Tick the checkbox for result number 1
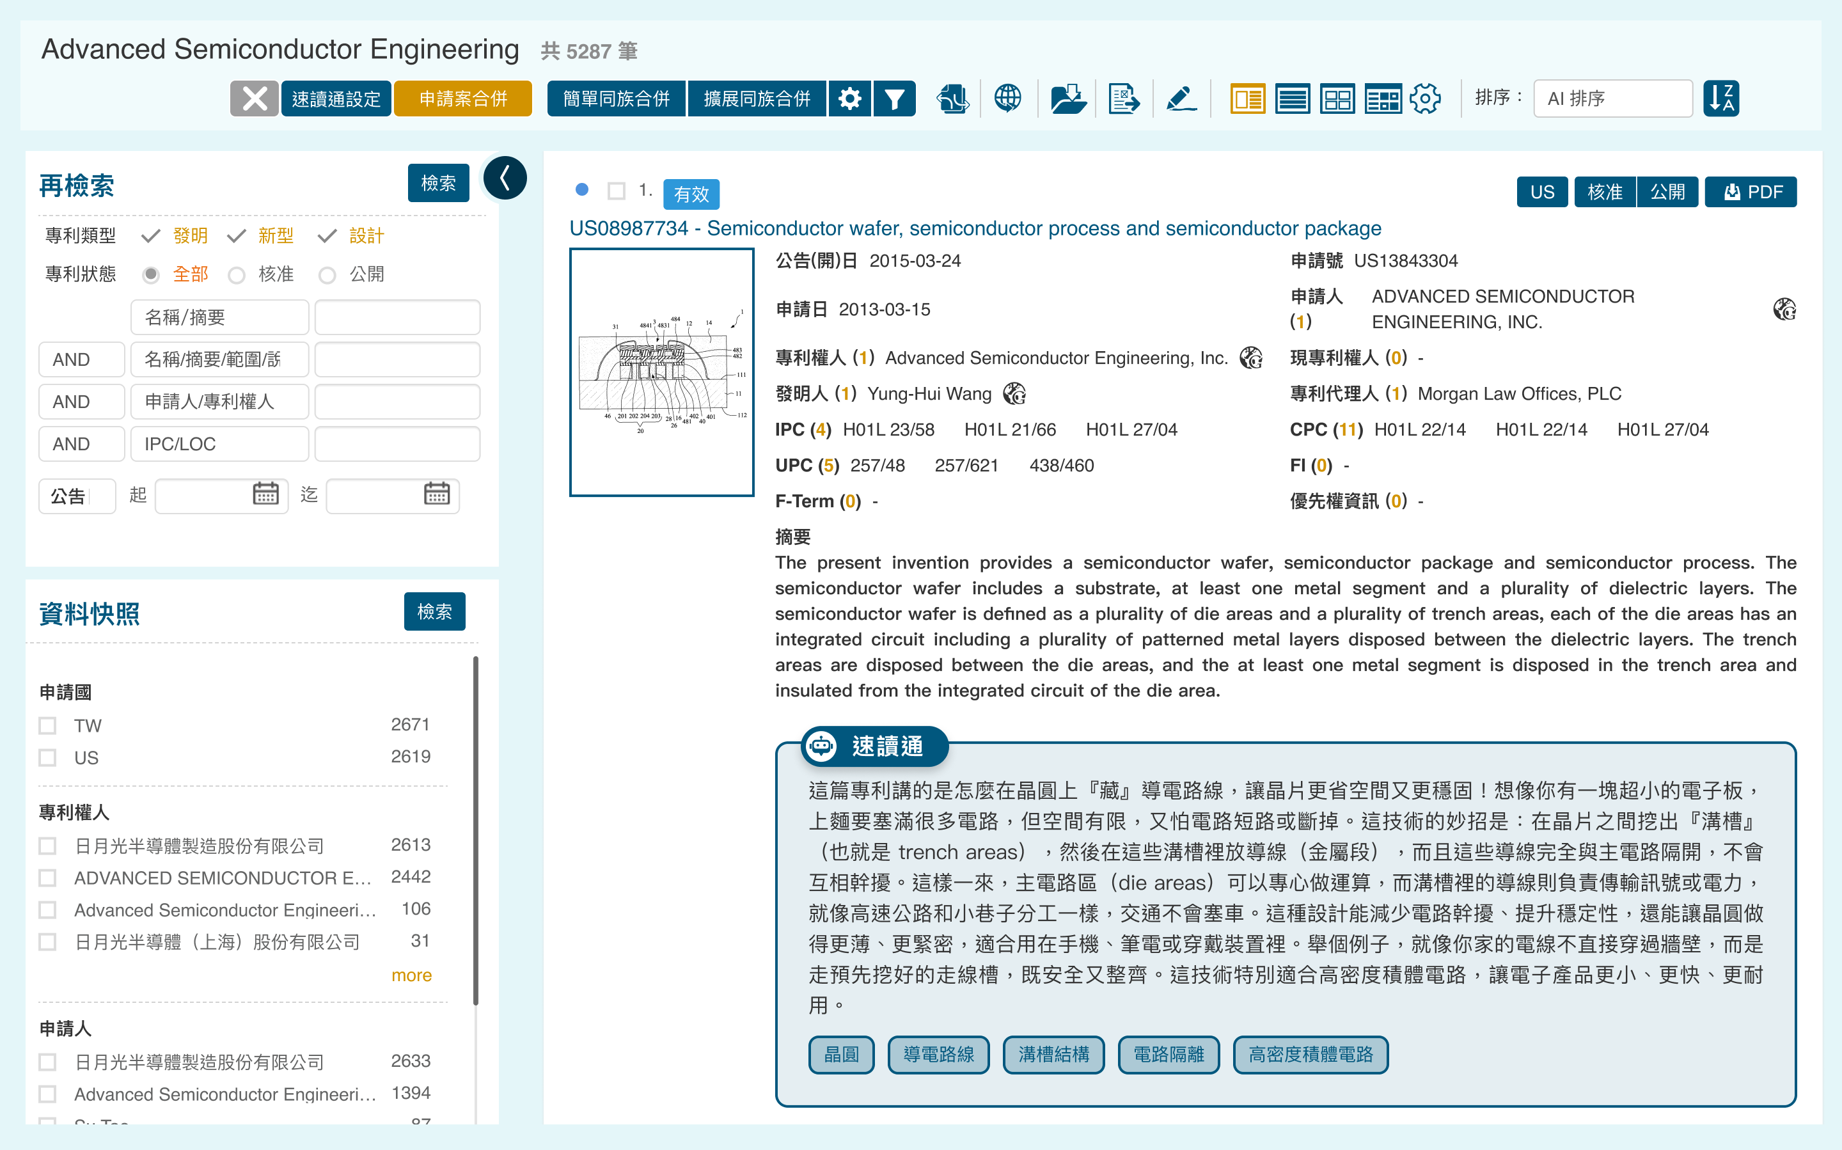Image resolution: width=1842 pixels, height=1150 pixels. tap(616, 191)
